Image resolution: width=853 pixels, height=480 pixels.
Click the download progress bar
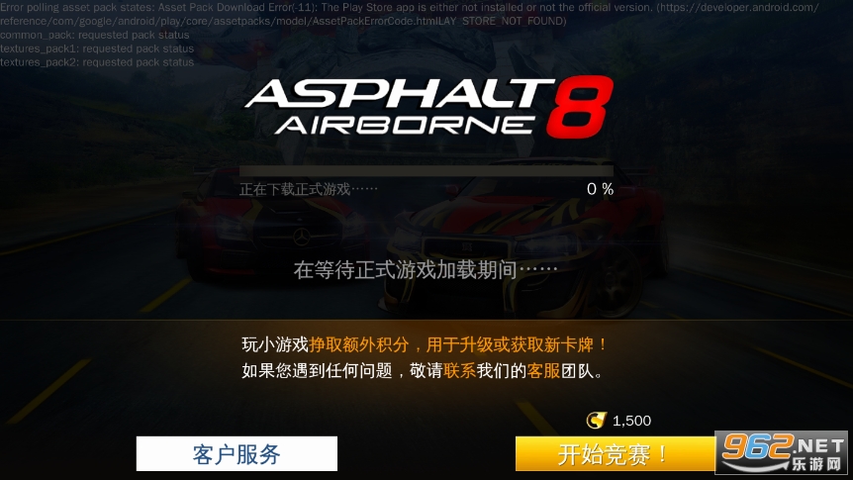[x=426, y=171]
